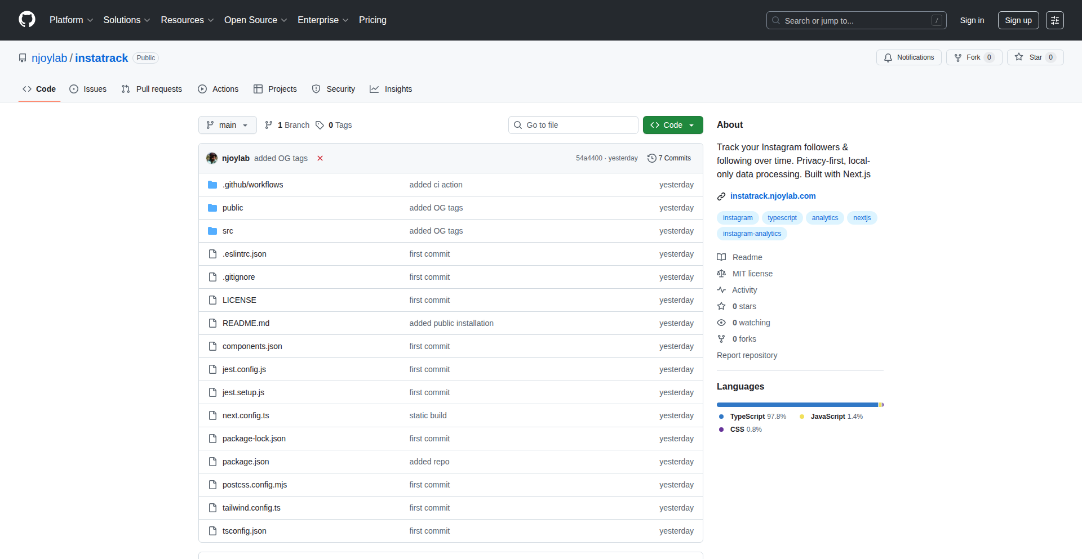The height and width of the screenshot is (559, 1082).
Task: Click the failed CI status red X
Action: [320, 158]
